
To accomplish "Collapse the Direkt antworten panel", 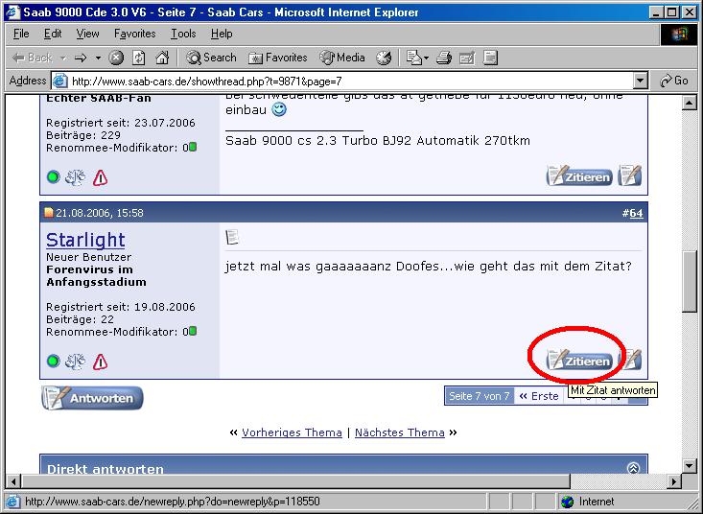I will [x=633, y=468].
